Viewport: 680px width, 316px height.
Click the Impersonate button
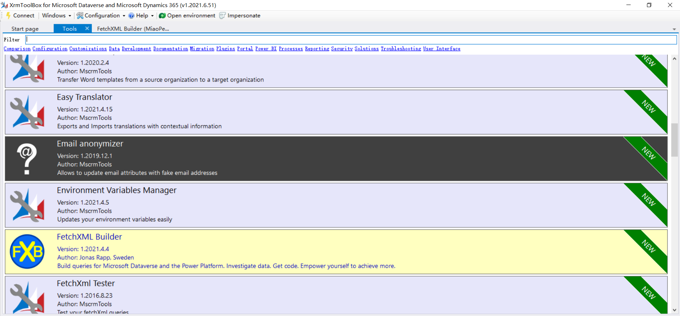tap(240, 16)
